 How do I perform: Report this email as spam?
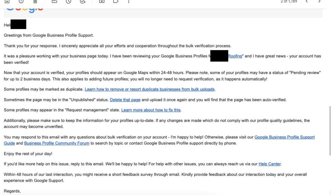[21, 1]
